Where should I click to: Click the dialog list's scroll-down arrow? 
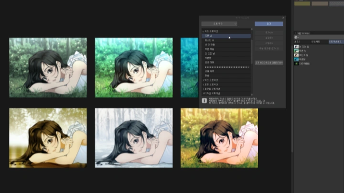pyautogui.click(x=252, y=94)
